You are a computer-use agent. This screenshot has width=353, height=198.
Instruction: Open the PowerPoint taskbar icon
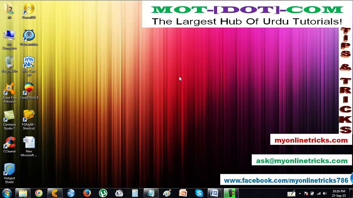(x=183, y=193)
